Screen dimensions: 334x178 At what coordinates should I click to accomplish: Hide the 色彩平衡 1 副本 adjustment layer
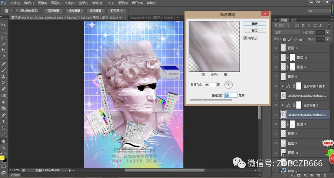click(x=276, y=86)
